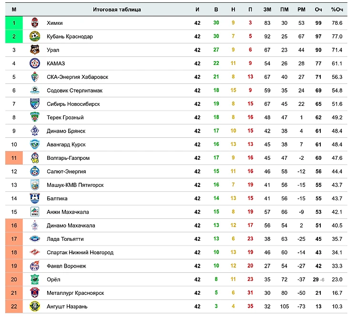Click the Динамо Брянск club badge
This screenshot has width=348, height=320.
click(35, 131)
